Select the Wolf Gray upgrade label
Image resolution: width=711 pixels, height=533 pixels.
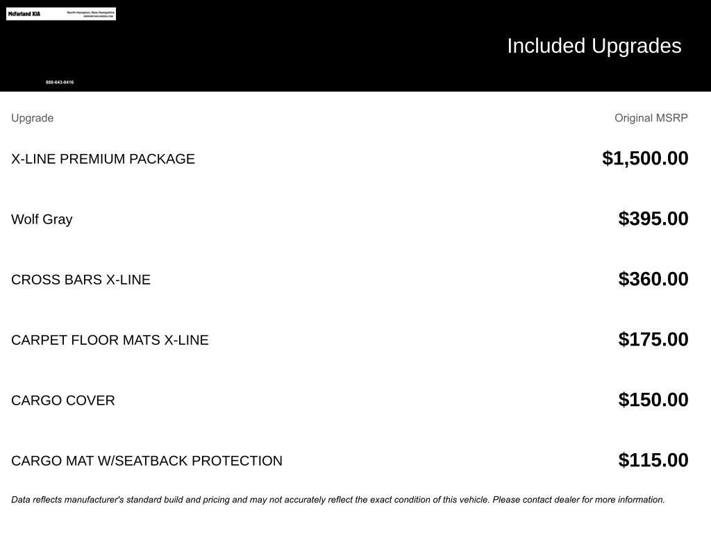click(x=42, y=219)
